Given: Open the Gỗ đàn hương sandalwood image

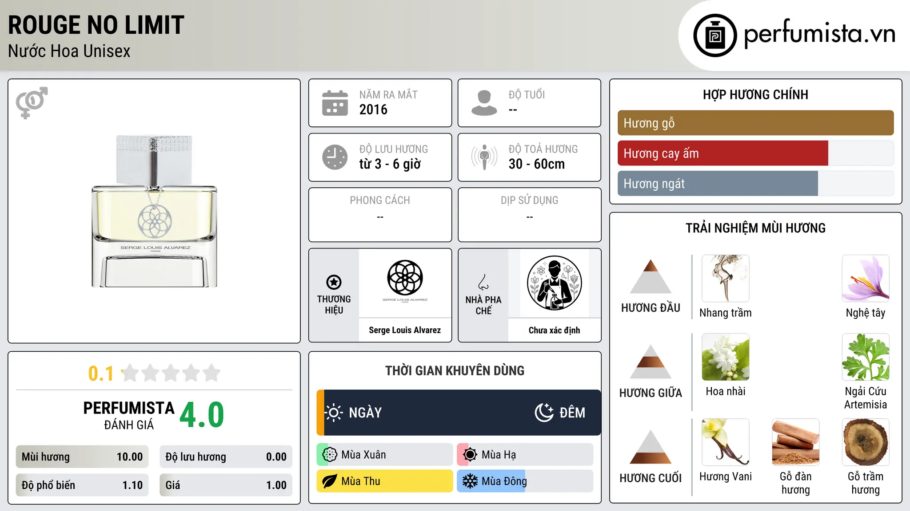Looking at the screenshot, I should point(796,442).
